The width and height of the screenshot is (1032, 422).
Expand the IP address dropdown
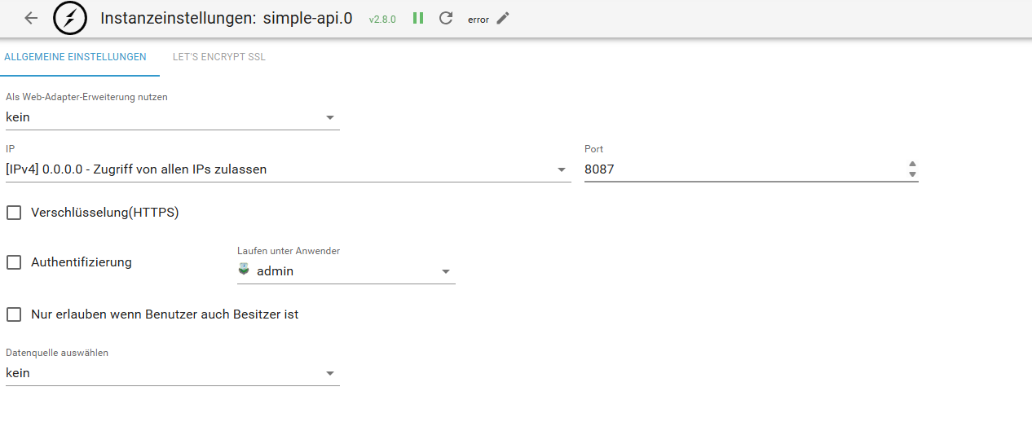click(288, 169)
